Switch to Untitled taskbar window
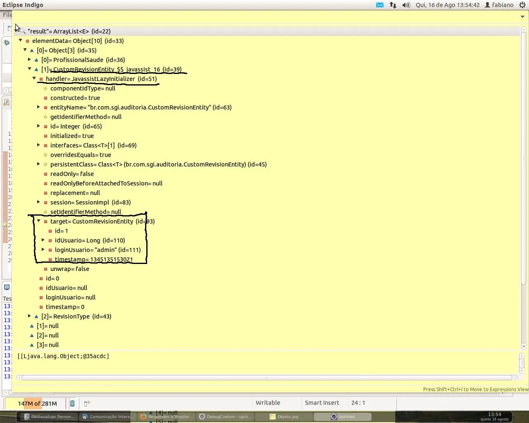The image size is (529, 423). tap(343, 417)
